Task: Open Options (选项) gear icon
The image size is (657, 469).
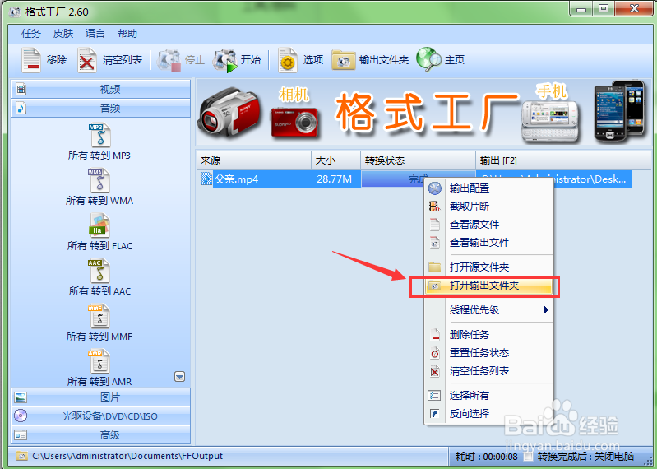Action: click(x=288, y=60)
